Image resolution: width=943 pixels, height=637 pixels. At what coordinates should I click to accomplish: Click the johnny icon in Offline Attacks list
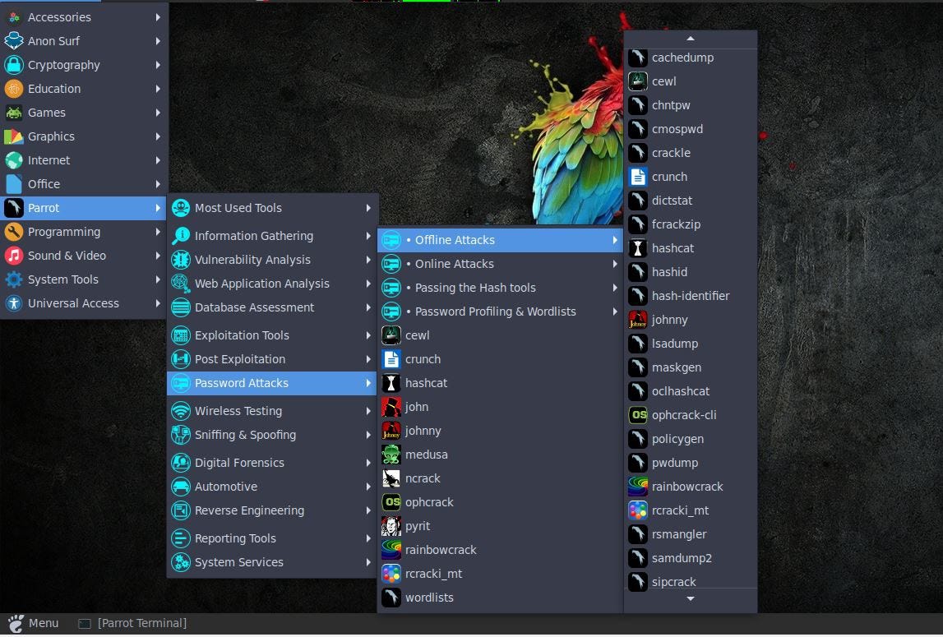637,320
